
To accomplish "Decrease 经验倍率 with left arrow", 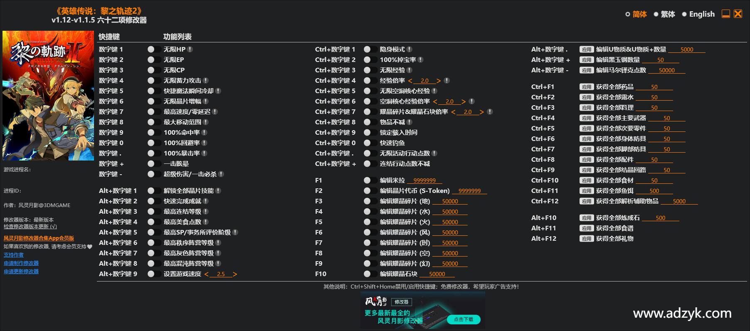I will tap(410, 81).
